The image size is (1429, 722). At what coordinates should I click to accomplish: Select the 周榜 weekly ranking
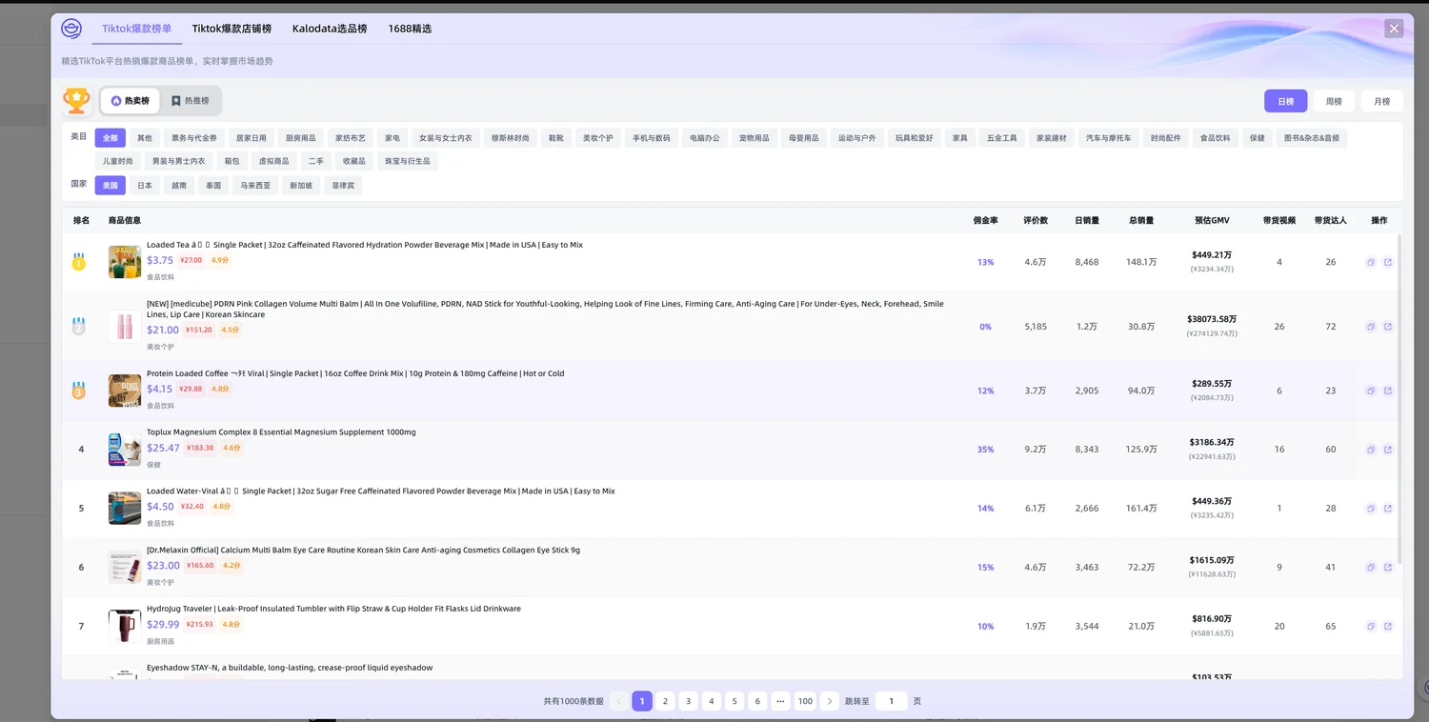click(1334, 101)
